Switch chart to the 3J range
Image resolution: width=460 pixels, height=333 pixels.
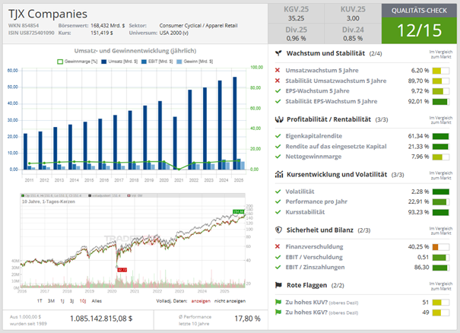pyautogui.click(x=71, y=301)
